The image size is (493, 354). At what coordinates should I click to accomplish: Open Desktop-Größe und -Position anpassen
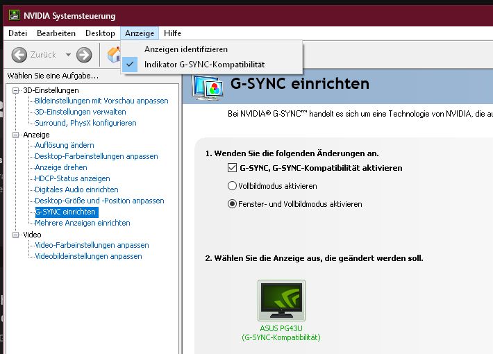(99, 201)
